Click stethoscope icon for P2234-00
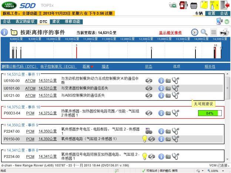Screen dimensions: 231x173 tap(175, 156)
